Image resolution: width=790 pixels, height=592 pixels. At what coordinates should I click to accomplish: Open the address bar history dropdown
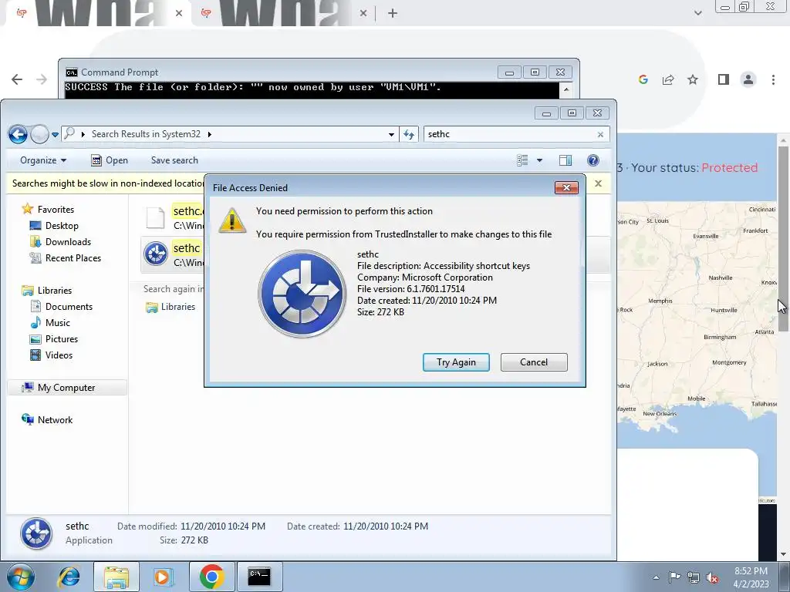tap(391, 134)
